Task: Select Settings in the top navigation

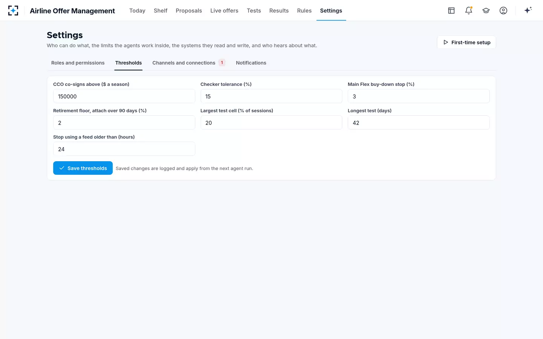Action: pyautogui.click(x=331, y=11)
